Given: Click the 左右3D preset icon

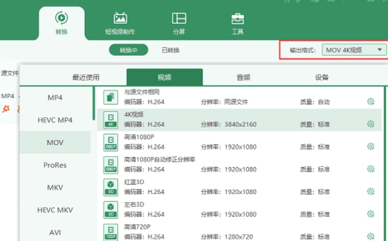Looking at the screenshot, I should tap(110, 210).
